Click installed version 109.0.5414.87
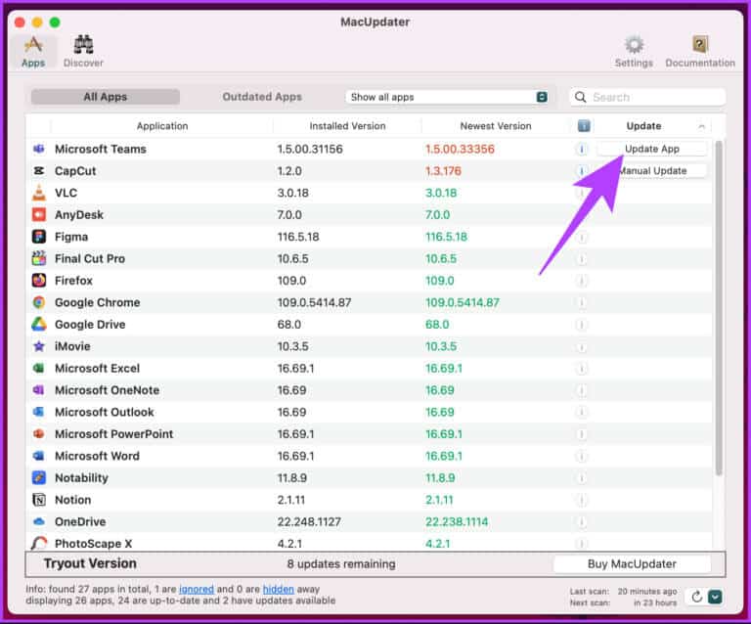751x624 pixels. pyautogui.click(x=314, y=302)
